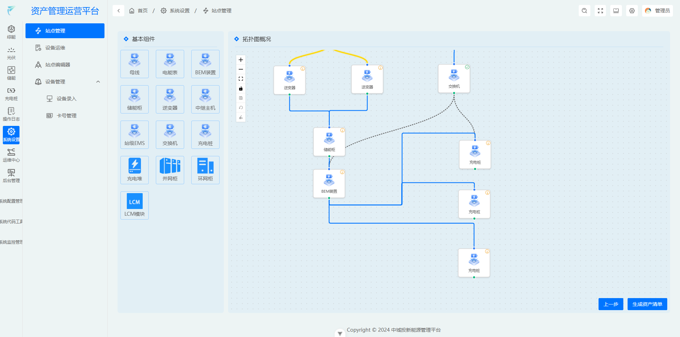Open the 管理员 user dropdown
The width and height of the screenshot is (680, 337).
[x=657, y=11]
